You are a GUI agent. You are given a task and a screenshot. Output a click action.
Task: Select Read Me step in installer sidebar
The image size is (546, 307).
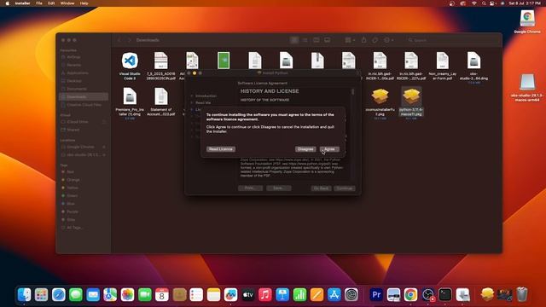pos(203,102)
